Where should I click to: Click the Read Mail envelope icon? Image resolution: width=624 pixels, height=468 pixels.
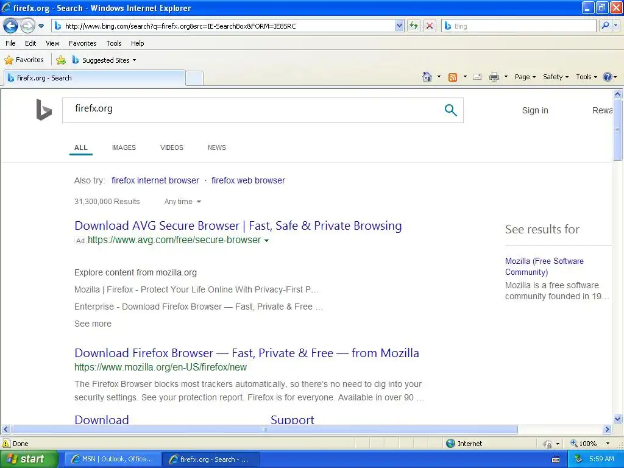pyautogui.click(x=477, y=77)
